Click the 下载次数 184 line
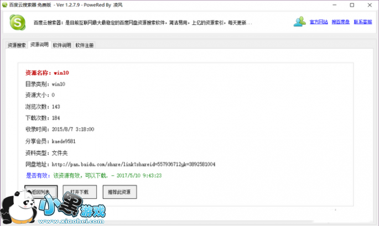Viewport: 379px width, 226px height. pos(43,118)
